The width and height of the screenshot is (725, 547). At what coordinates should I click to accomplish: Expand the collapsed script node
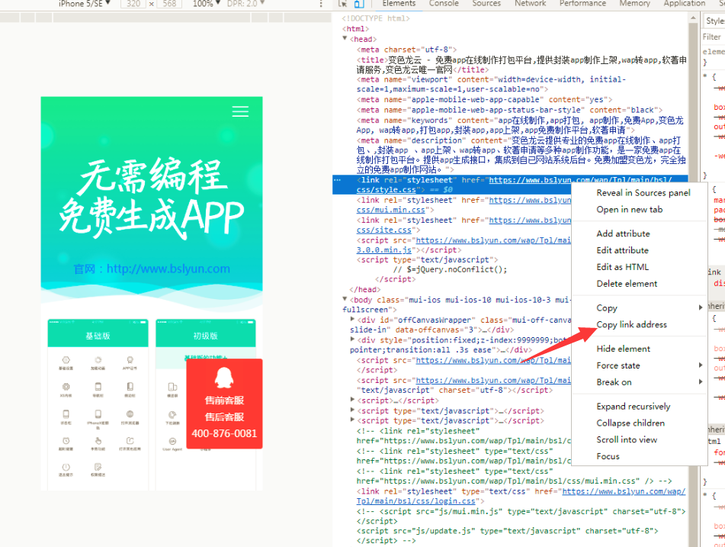pos(352,399)
